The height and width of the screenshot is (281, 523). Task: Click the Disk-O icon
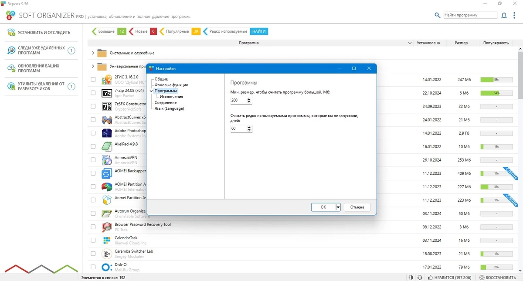[107, 267]
